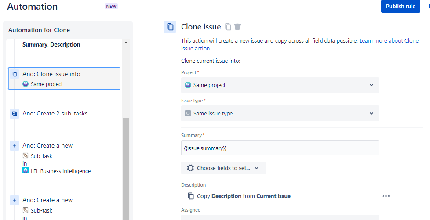
Task: Select And: Create 2 sub-tasks step
Action: pyautogui.click(x=64, y=113)
